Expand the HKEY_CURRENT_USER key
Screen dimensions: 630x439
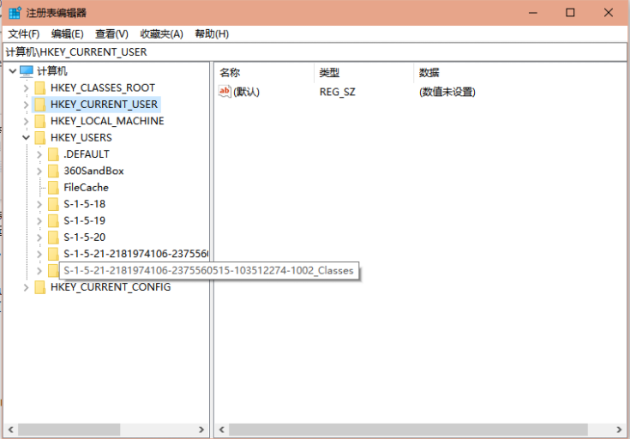(26, 105)
